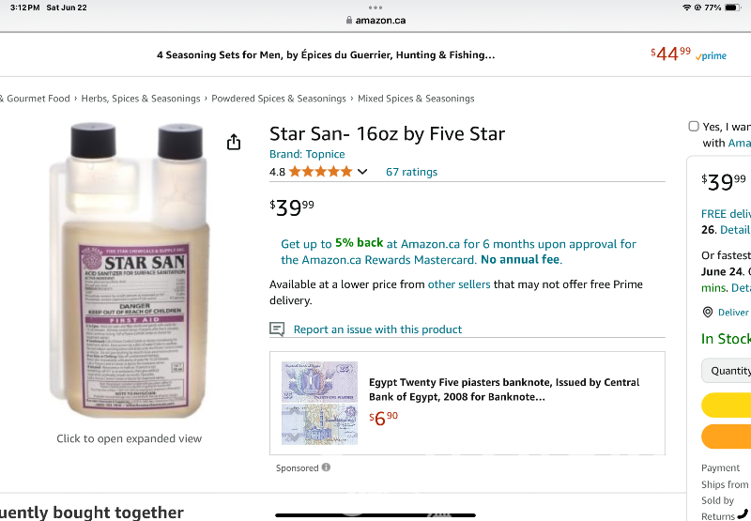
Task: Tap the three-dot menu at top center
Action: point(375,8)
